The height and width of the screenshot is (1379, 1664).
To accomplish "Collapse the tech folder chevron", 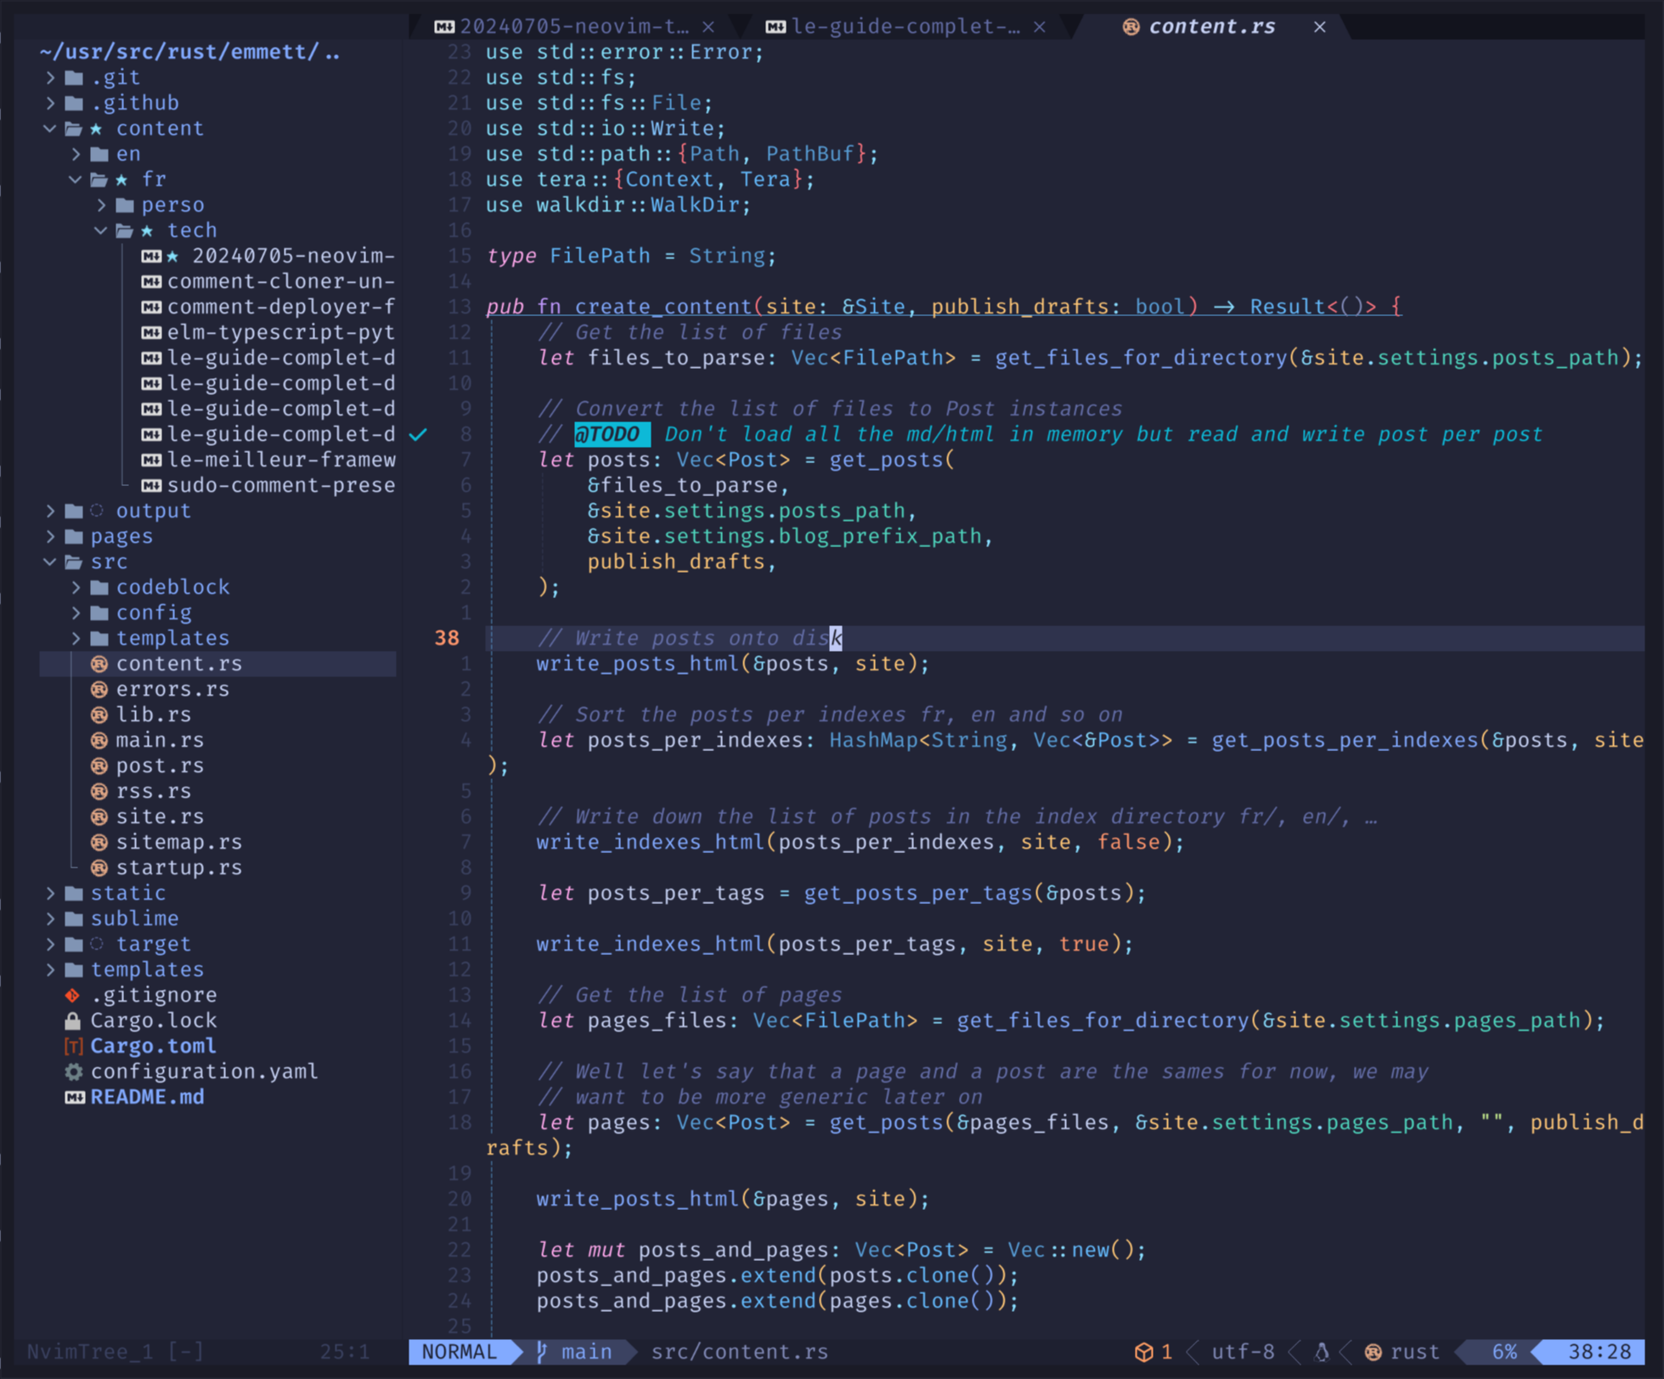I will [x=101, y=230].
